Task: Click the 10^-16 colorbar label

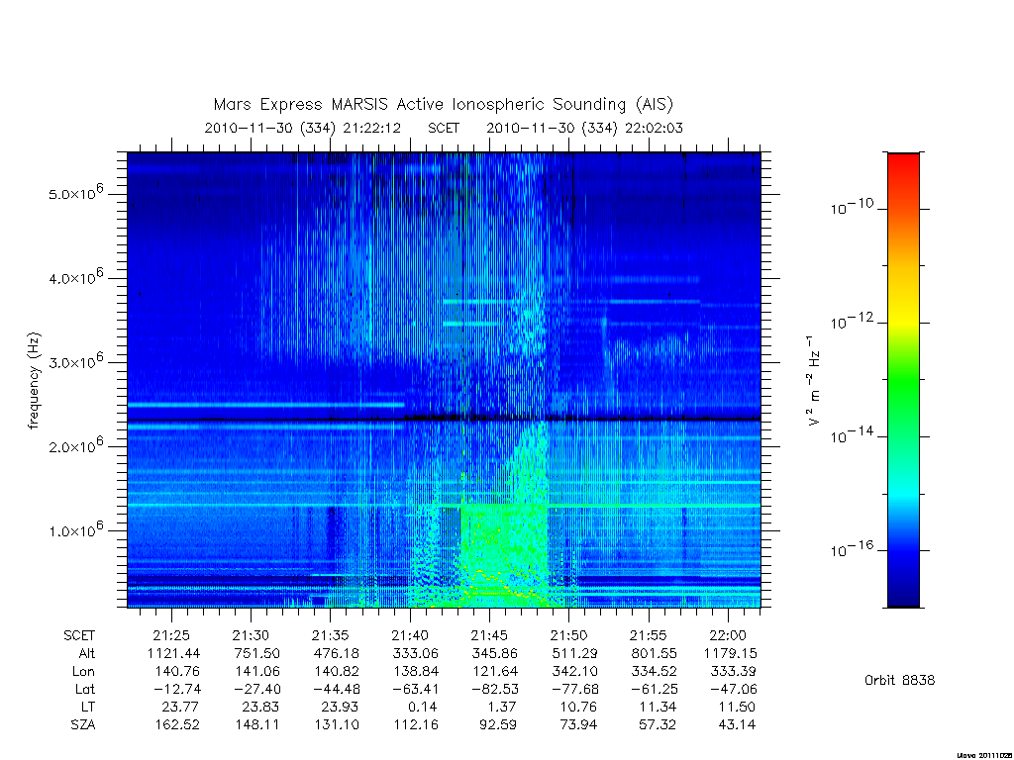Action: (852, 548)
